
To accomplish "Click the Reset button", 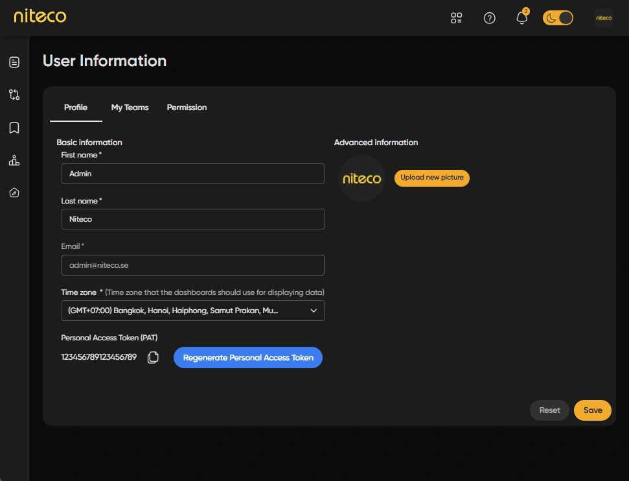I will [549, 410].
